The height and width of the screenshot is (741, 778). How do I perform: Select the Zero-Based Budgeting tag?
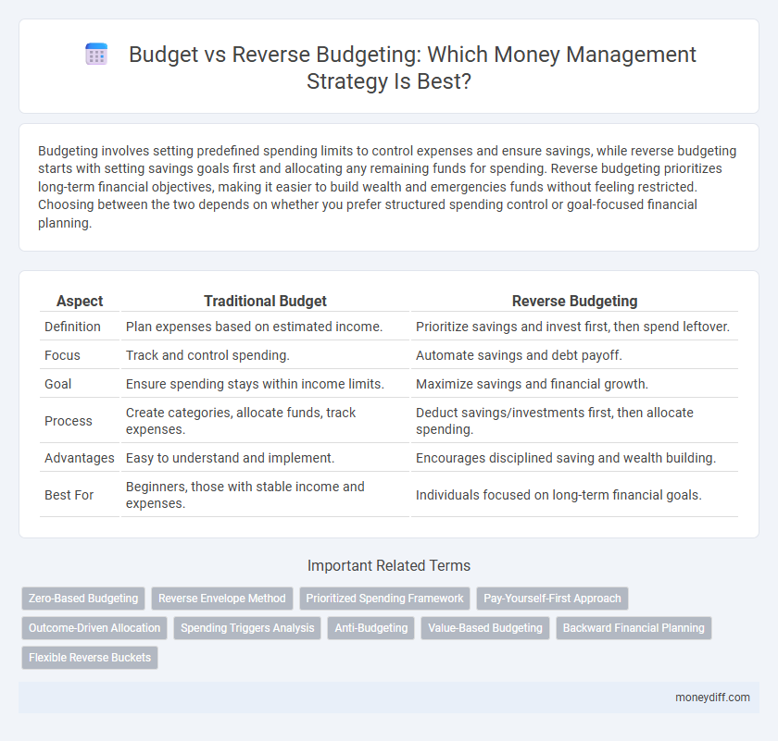pos(82,599)
